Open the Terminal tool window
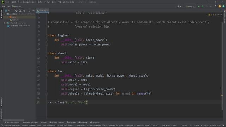 (x=83, y=122)
